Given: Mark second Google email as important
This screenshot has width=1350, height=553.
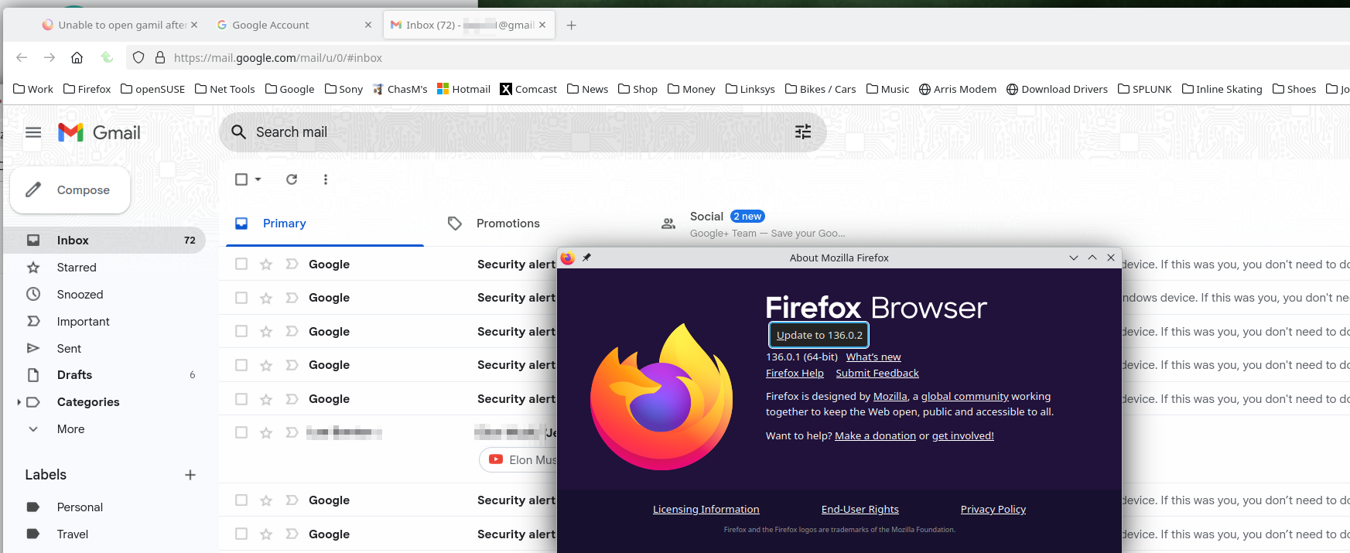Looking at the screenshot, I should coord(292,298).
